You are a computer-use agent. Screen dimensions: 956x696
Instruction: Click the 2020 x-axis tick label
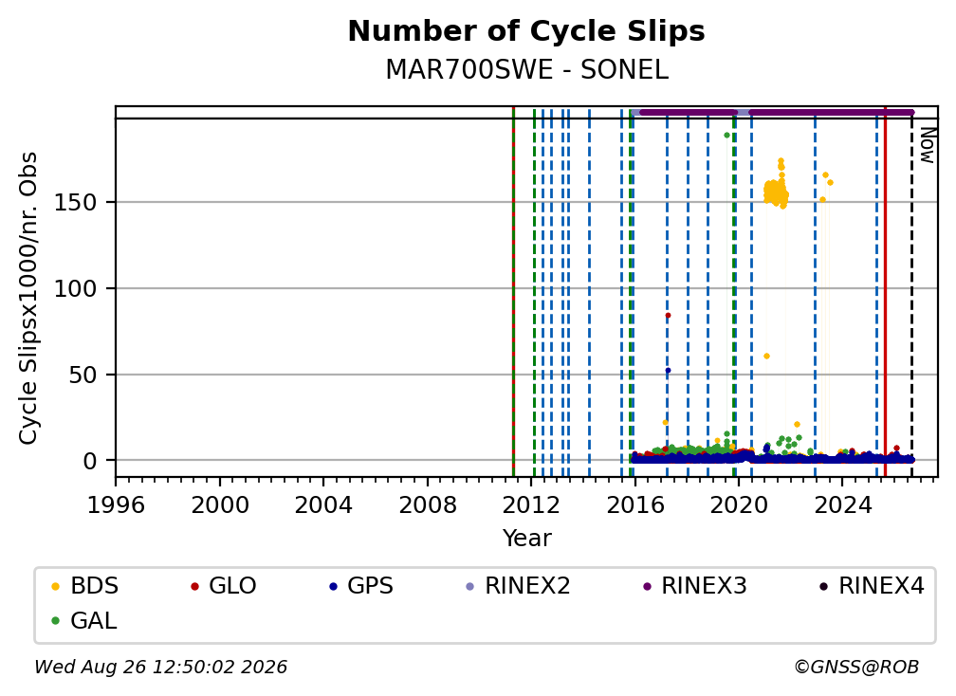pyautogui.click(x=738, y=505)
